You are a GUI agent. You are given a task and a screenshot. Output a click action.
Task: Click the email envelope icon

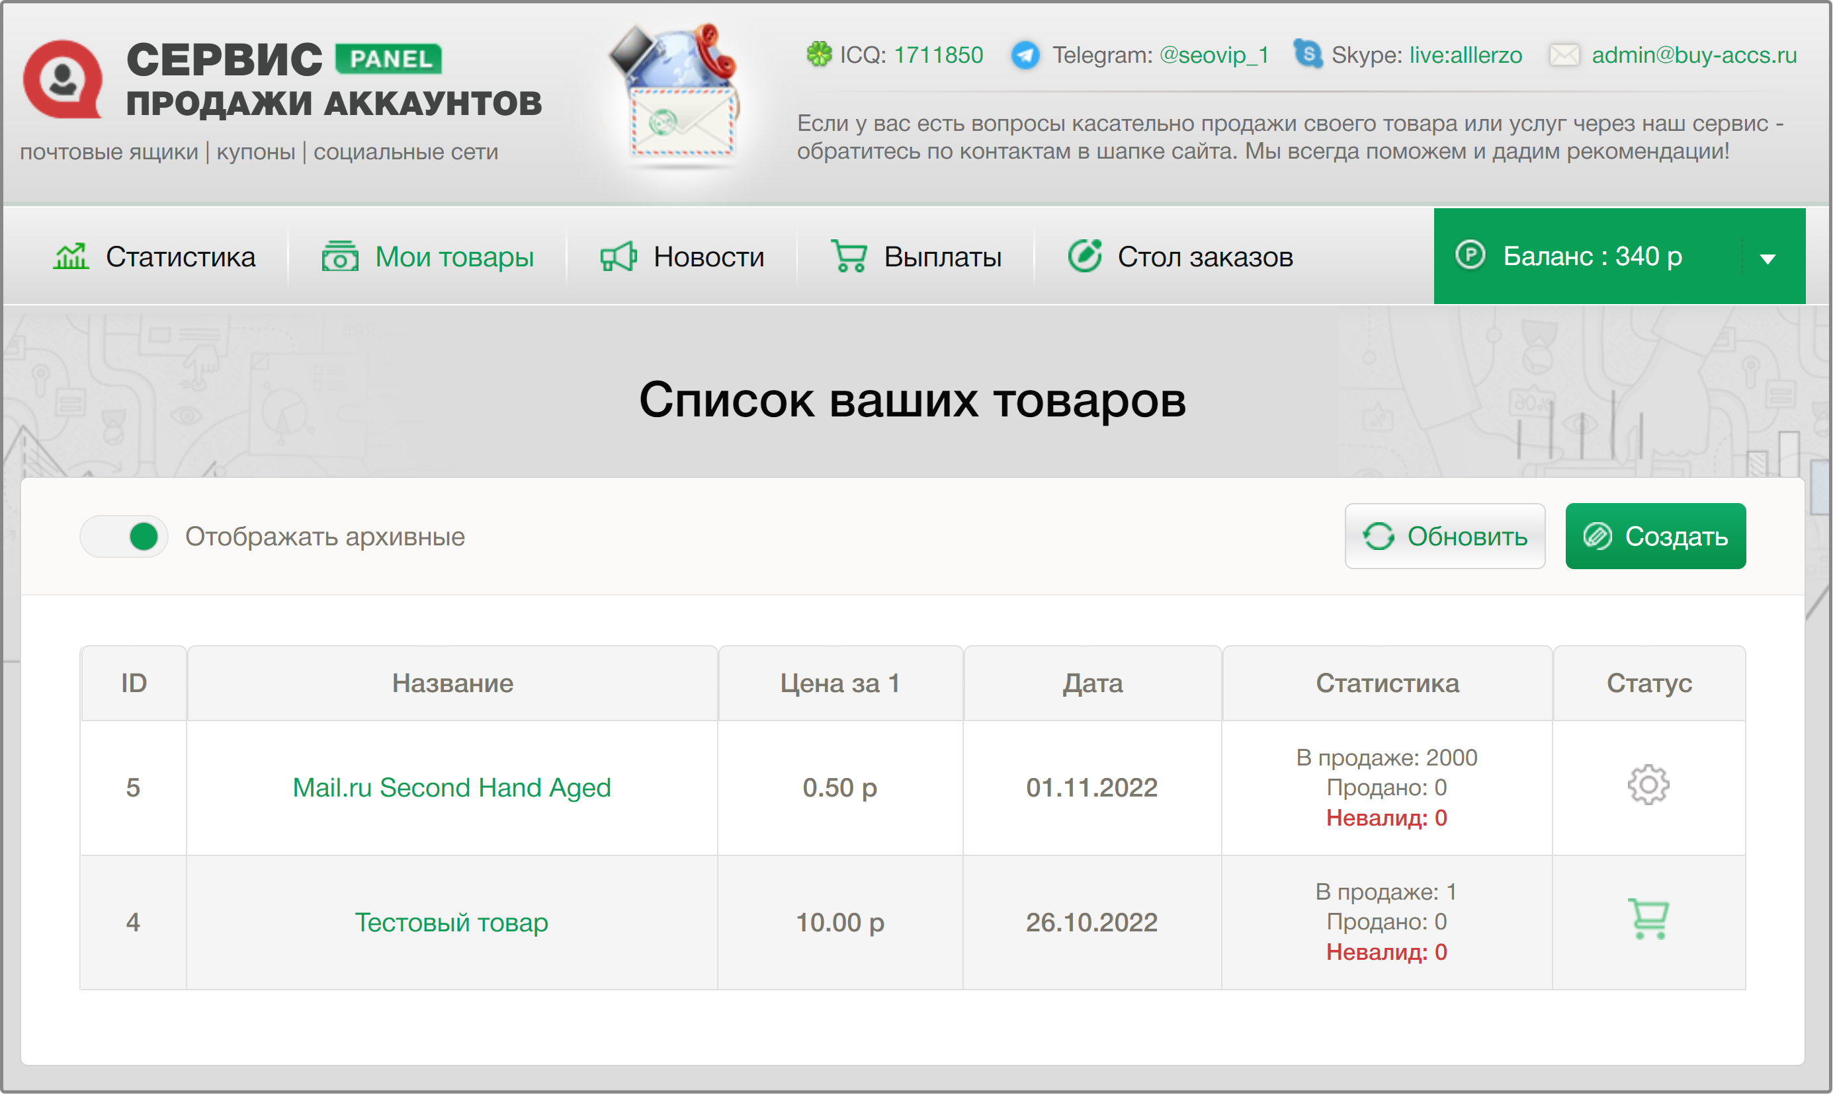click(x=1564, y=55)
